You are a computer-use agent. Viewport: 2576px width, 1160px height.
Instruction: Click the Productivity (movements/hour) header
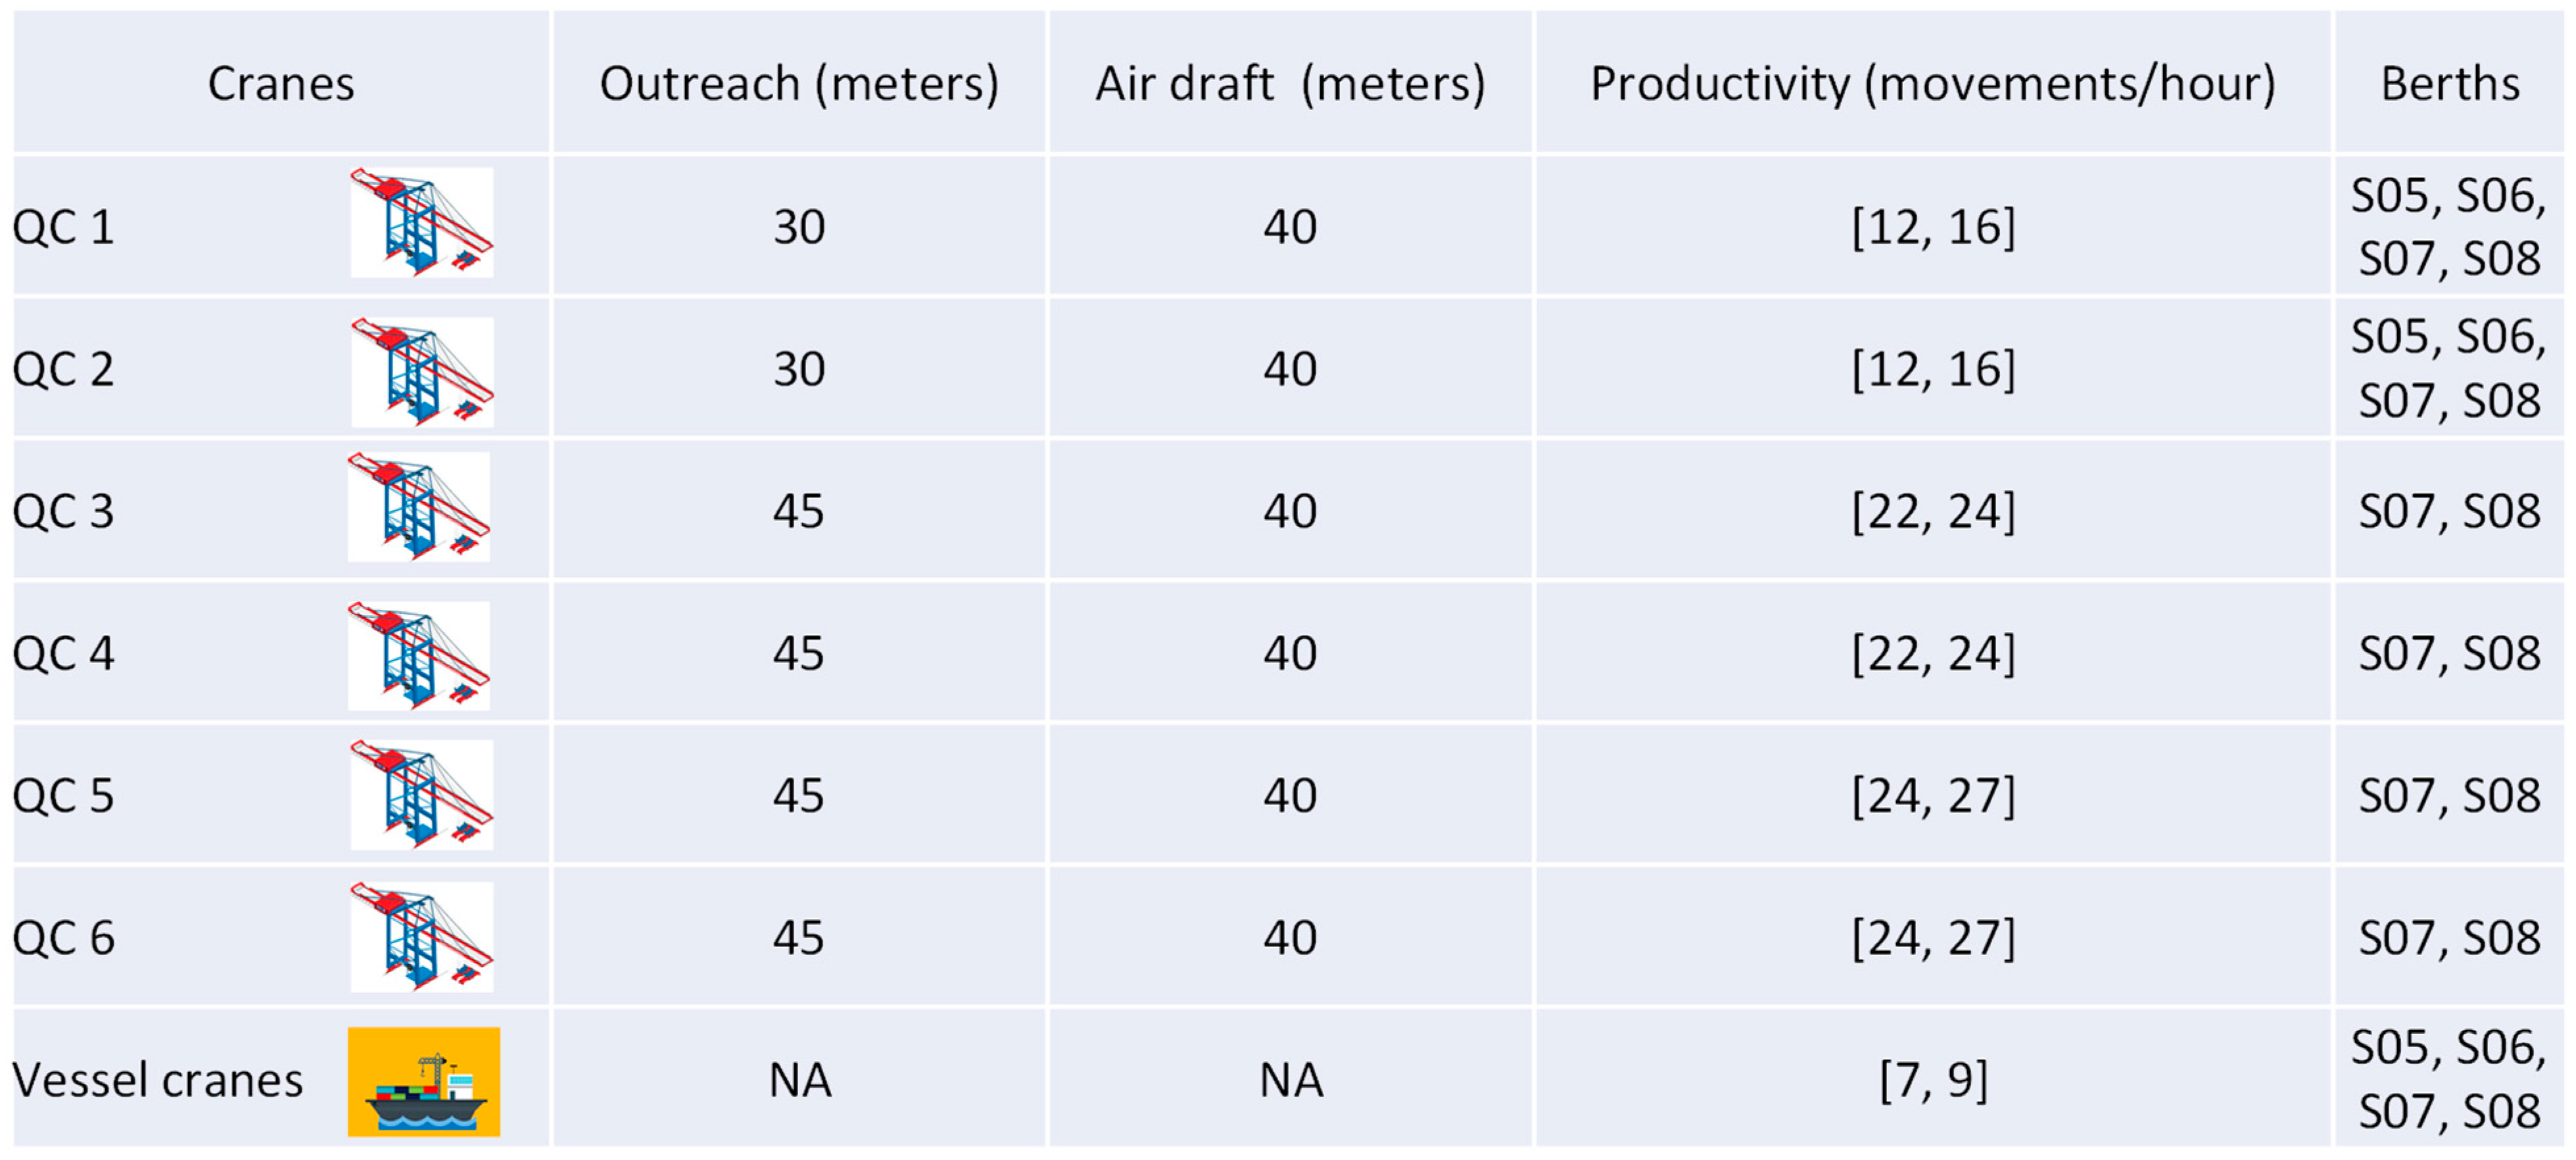tap(1932, 84)
